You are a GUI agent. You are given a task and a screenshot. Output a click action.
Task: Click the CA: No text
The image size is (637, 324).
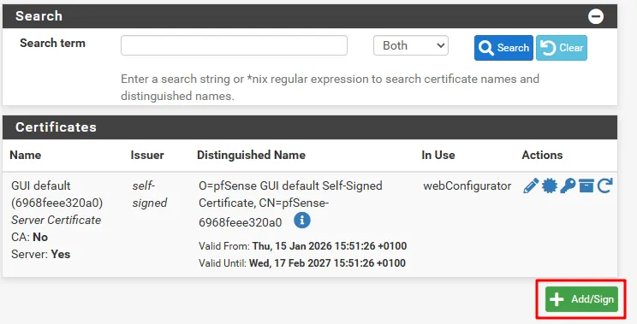point(30,237)
